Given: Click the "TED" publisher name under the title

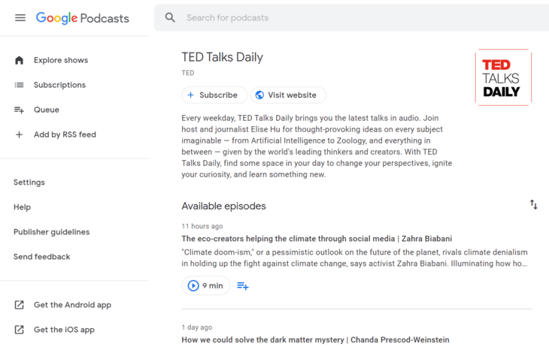Looking at the screenshot, I should click(x=188, y=73).
